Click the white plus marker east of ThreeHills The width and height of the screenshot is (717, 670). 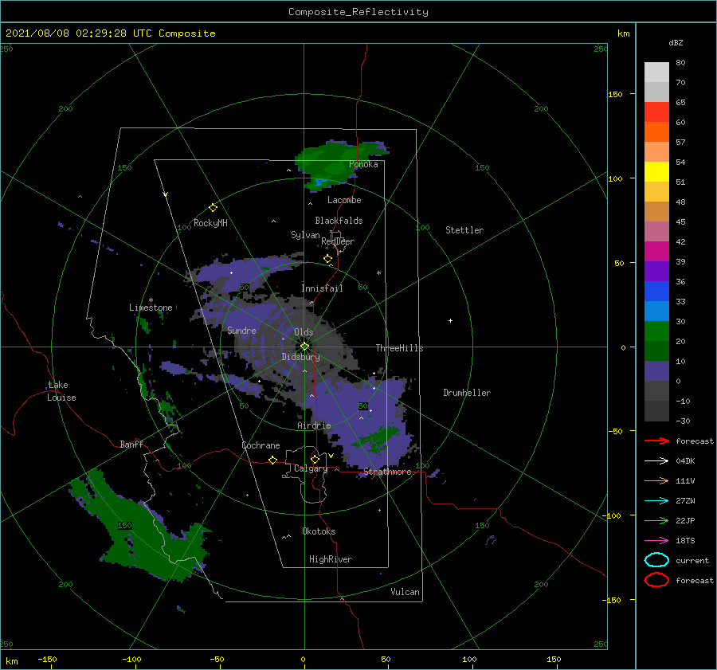click(450, 320)
